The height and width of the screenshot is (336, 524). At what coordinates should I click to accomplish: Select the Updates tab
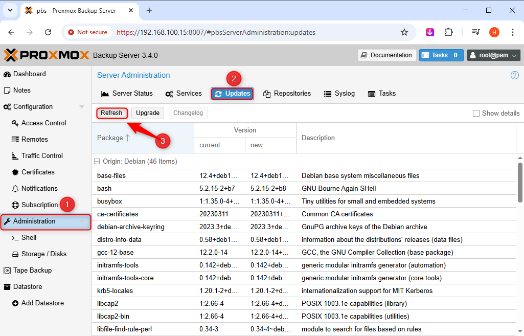point(232,94)
